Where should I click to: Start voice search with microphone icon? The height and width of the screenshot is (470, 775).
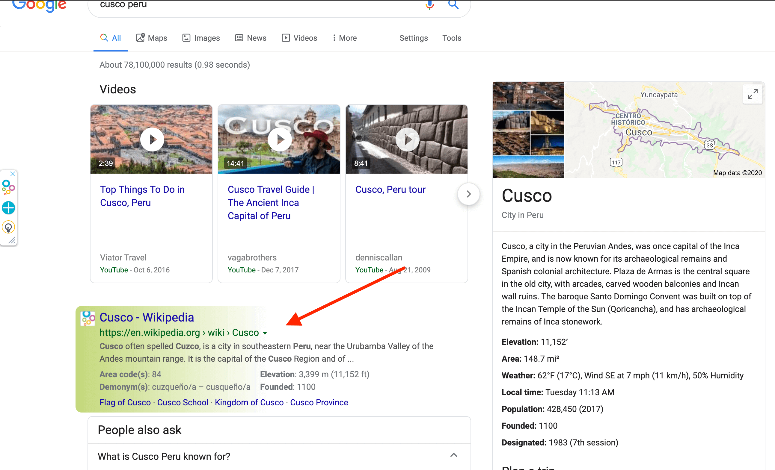[429, 5]
